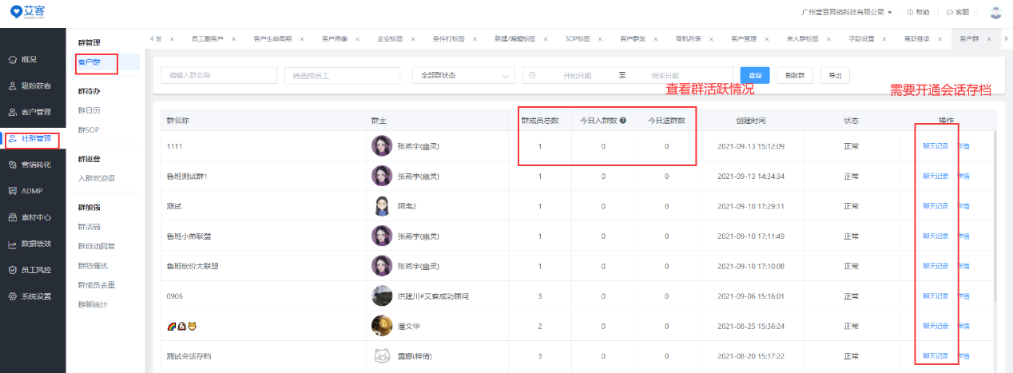Click the user avatar at top right
1013x373 pixels.
click(995, 12)
